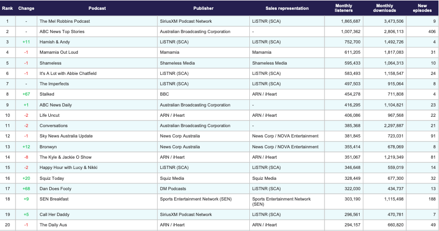Viewport: 439px width, 231px height.
Task: Click the Publisher column header
Action: (203, 8)
